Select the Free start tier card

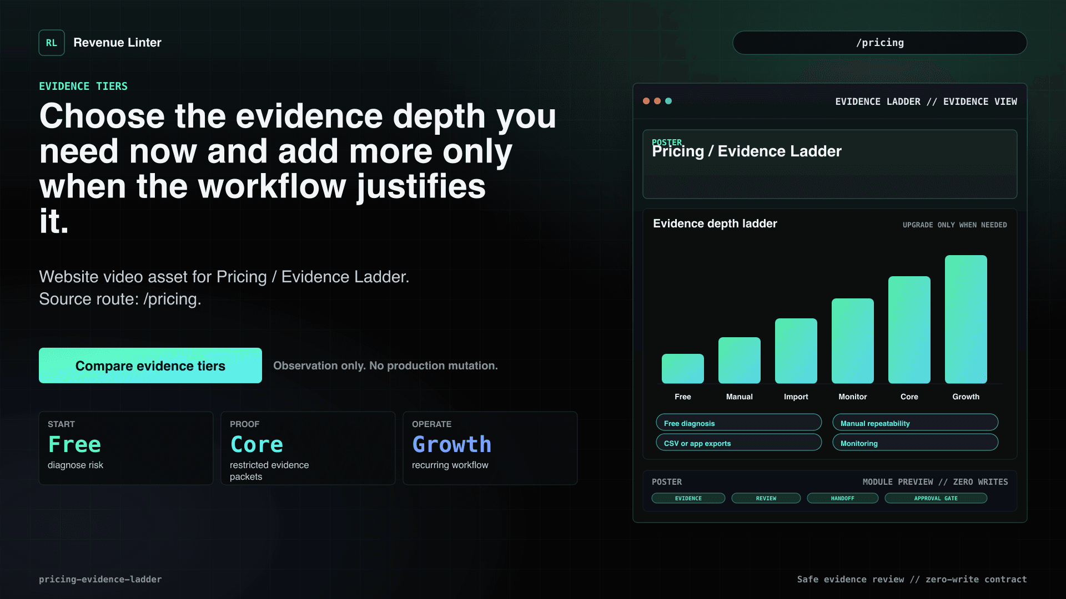(x=126, y=448)
